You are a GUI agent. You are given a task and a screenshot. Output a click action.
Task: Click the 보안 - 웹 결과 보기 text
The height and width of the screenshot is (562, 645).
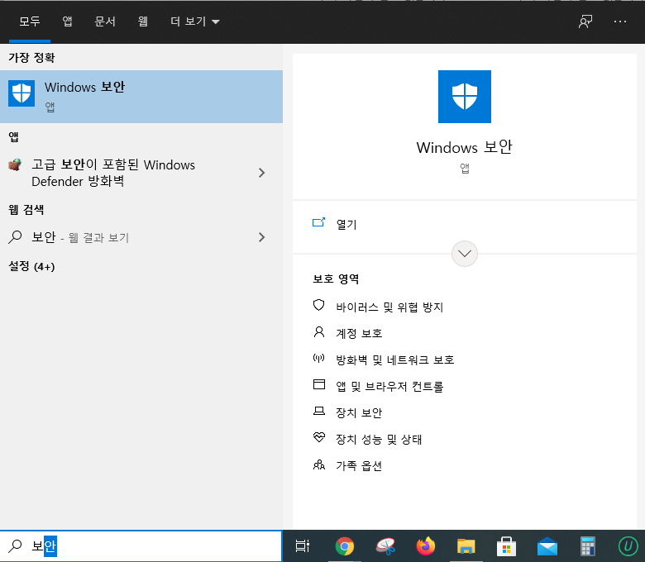point(81,237)
